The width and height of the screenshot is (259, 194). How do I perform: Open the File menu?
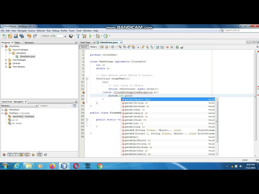2,31
